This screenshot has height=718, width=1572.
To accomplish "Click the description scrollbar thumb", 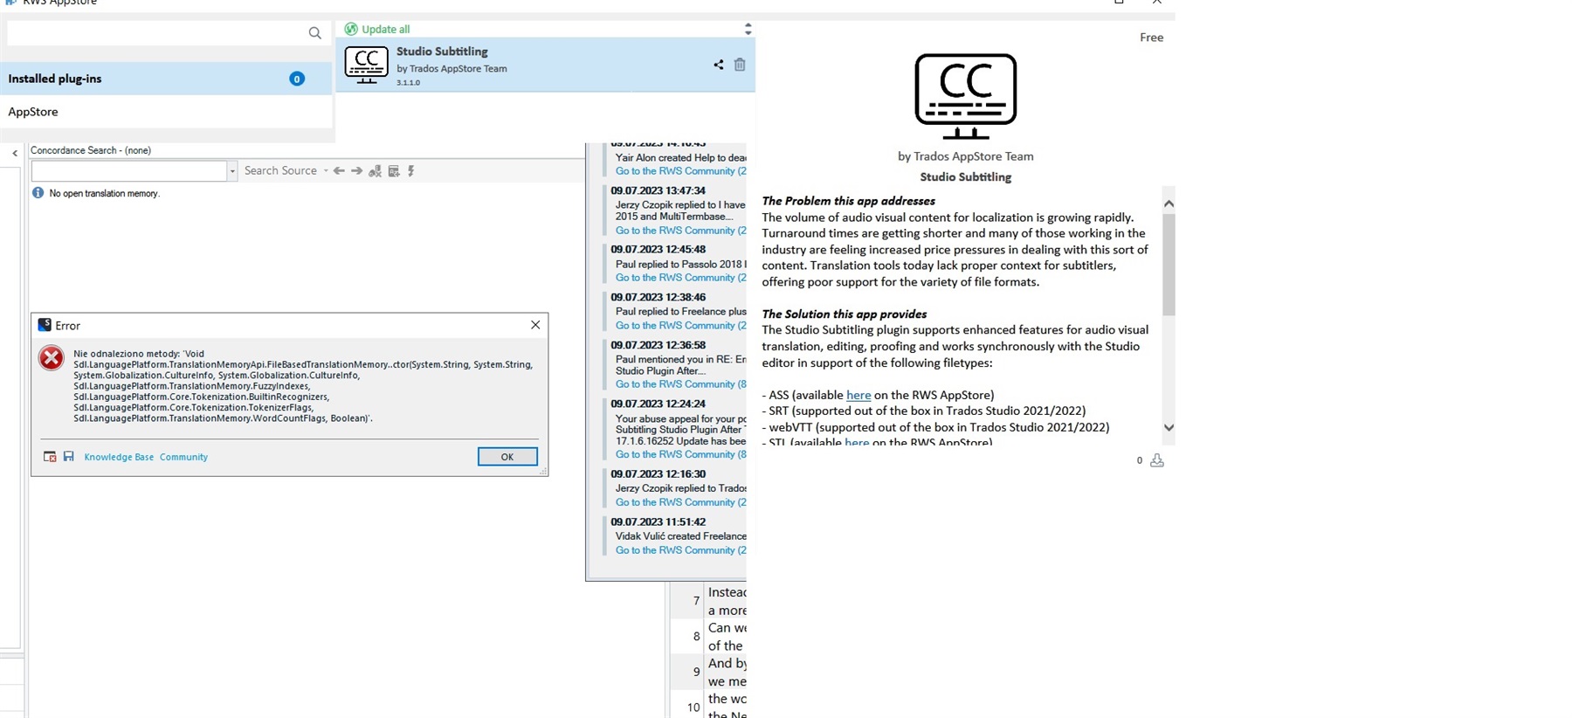I will (1169, 264).
